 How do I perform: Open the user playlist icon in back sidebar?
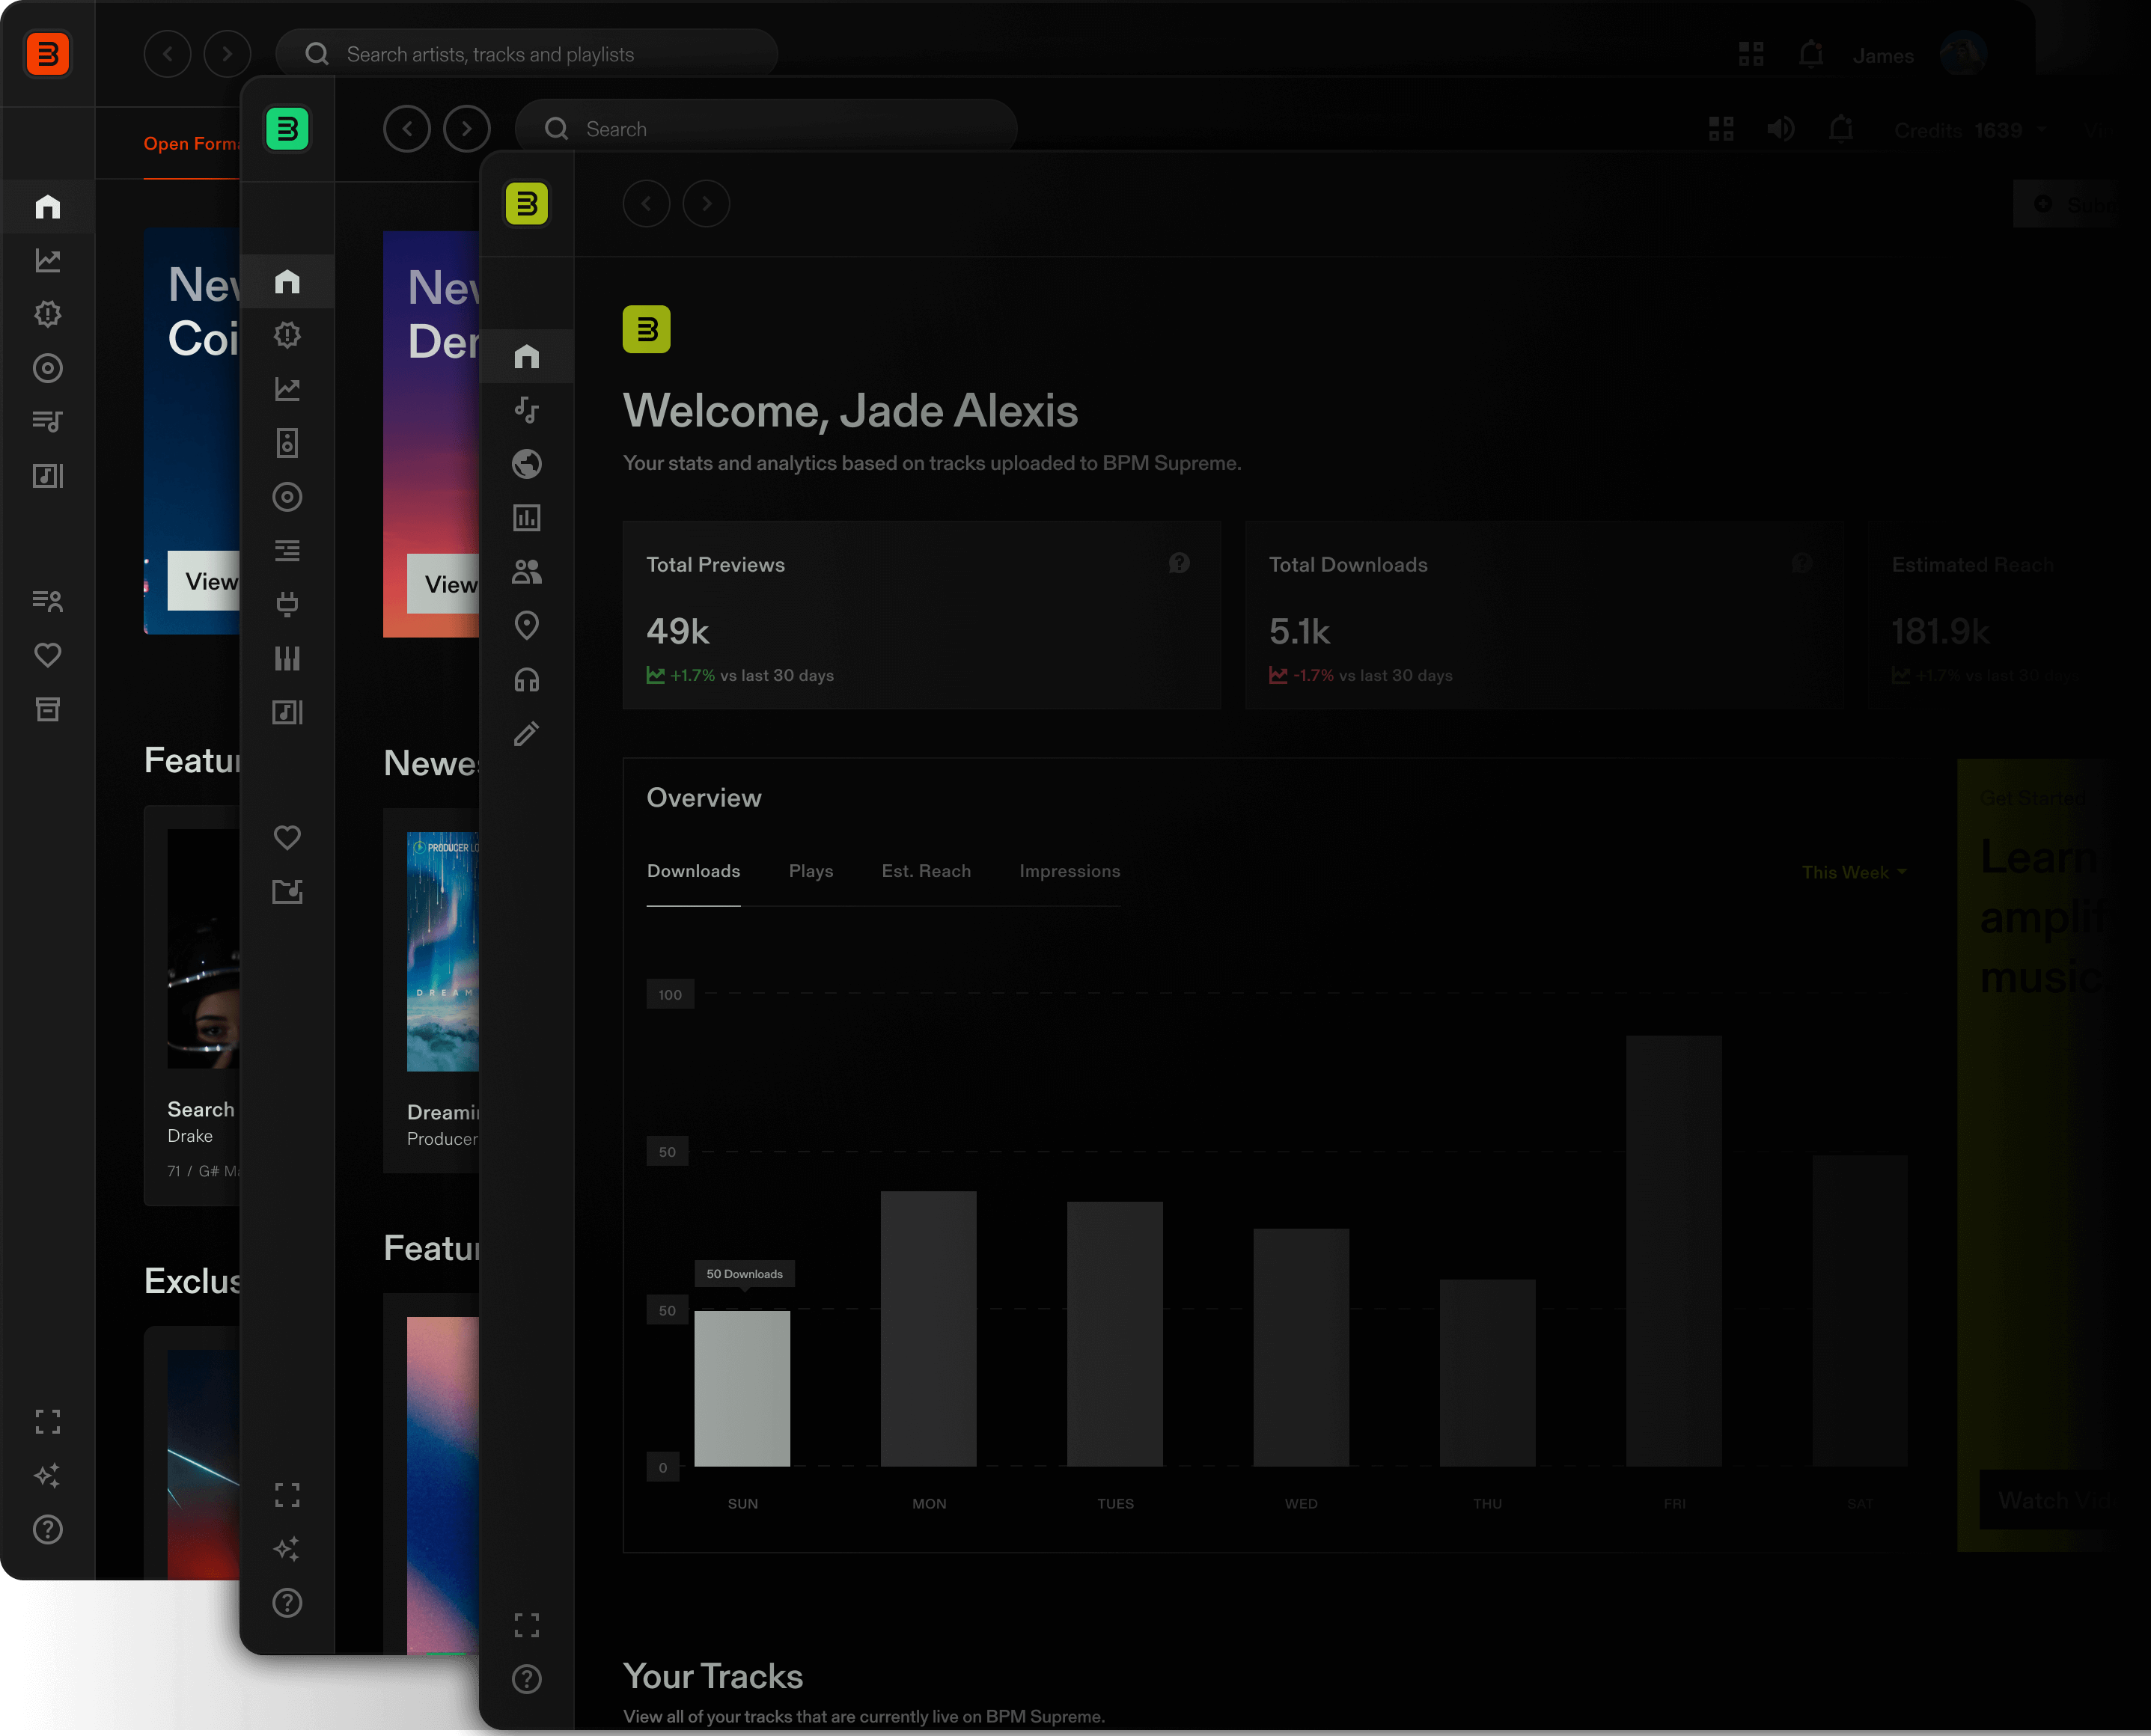(x=47, y=601)
